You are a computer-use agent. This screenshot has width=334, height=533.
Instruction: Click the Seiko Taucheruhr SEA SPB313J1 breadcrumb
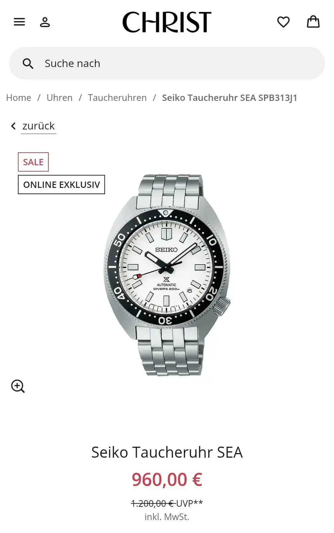[x=230, y=98]
